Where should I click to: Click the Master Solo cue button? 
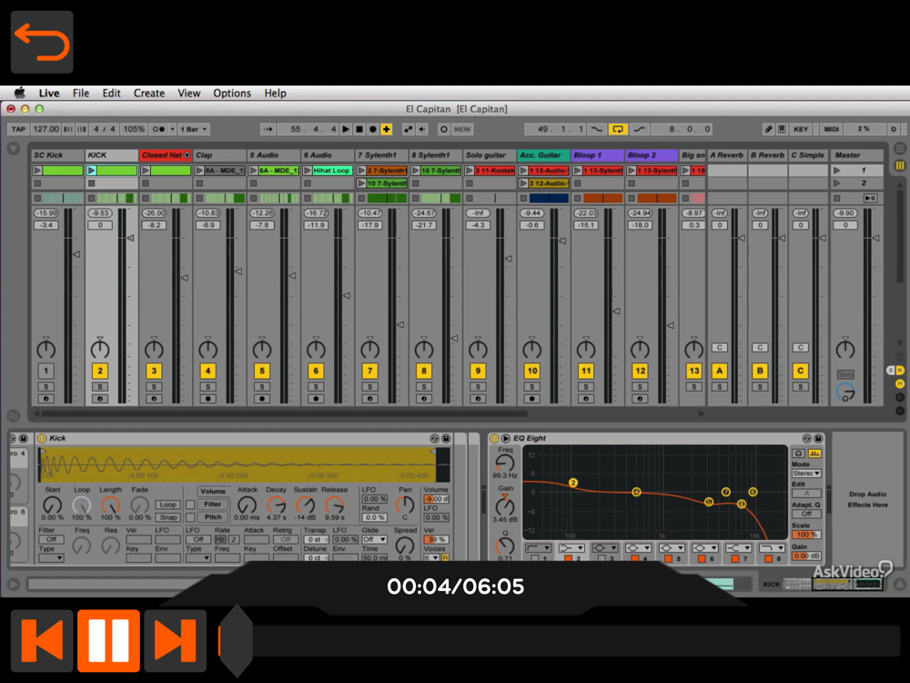tap(845, 374)
